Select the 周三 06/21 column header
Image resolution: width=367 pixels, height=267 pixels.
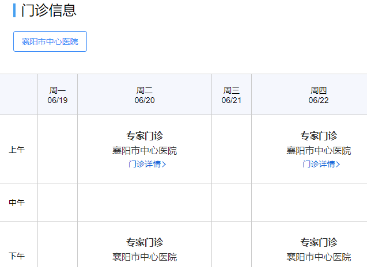click(x=232, y=95)
